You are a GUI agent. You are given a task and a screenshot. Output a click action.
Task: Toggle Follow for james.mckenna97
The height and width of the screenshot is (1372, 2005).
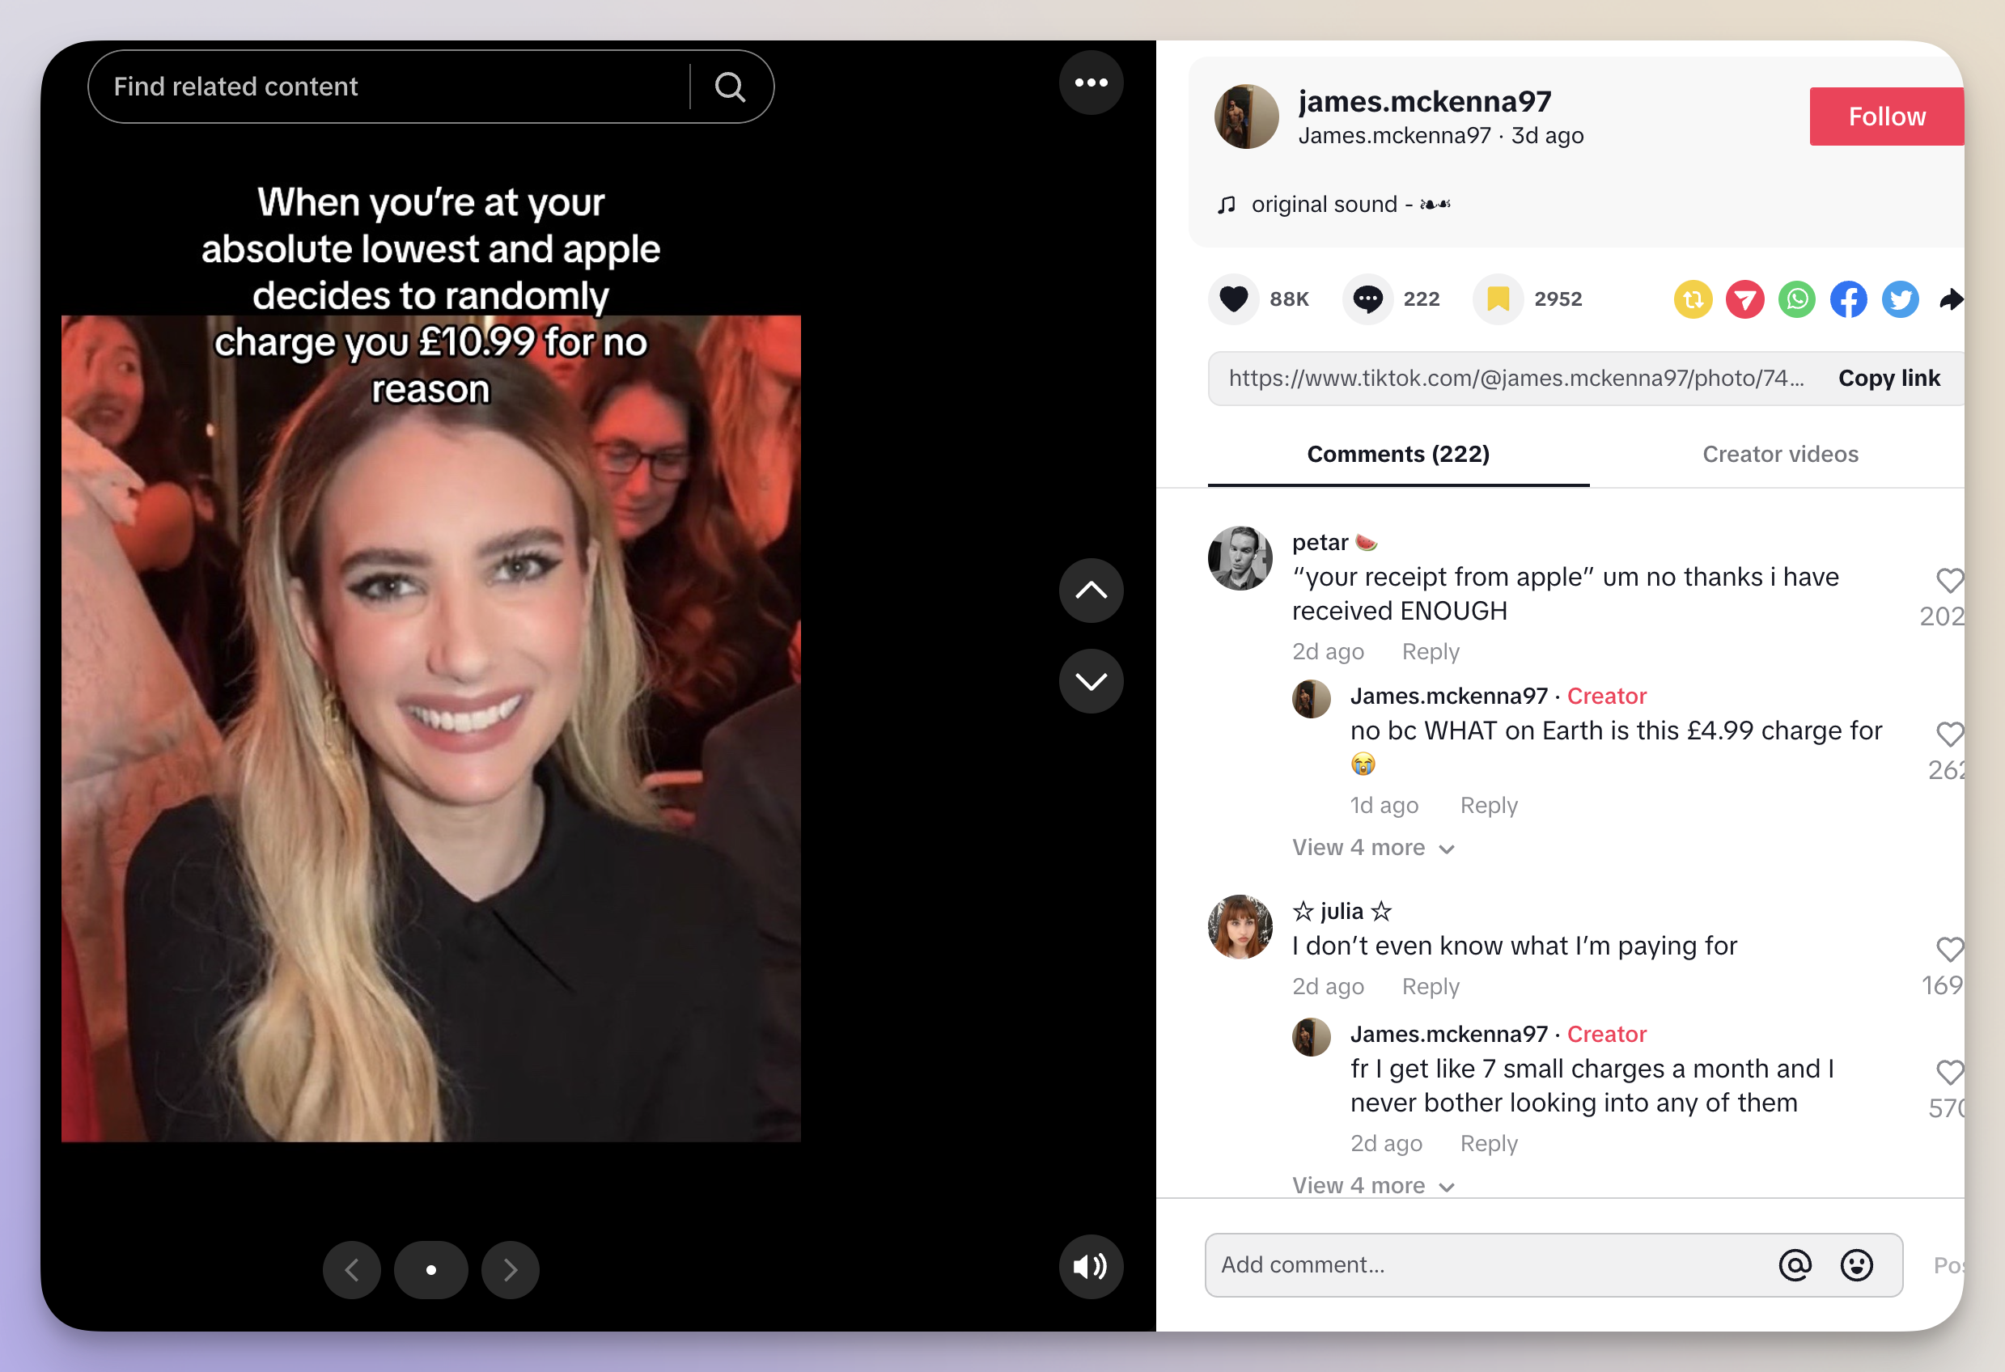click(1886, 116)
